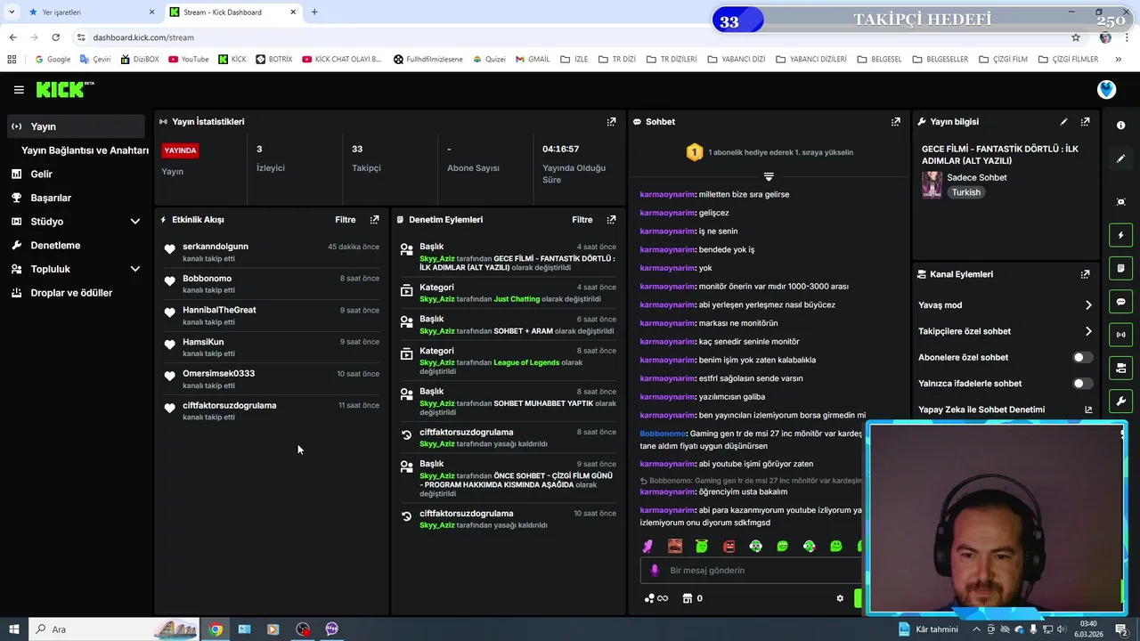Show more bookmarks with the overflow chevron
This screenshot has width=1140, height=641.
click(1118, 60)
